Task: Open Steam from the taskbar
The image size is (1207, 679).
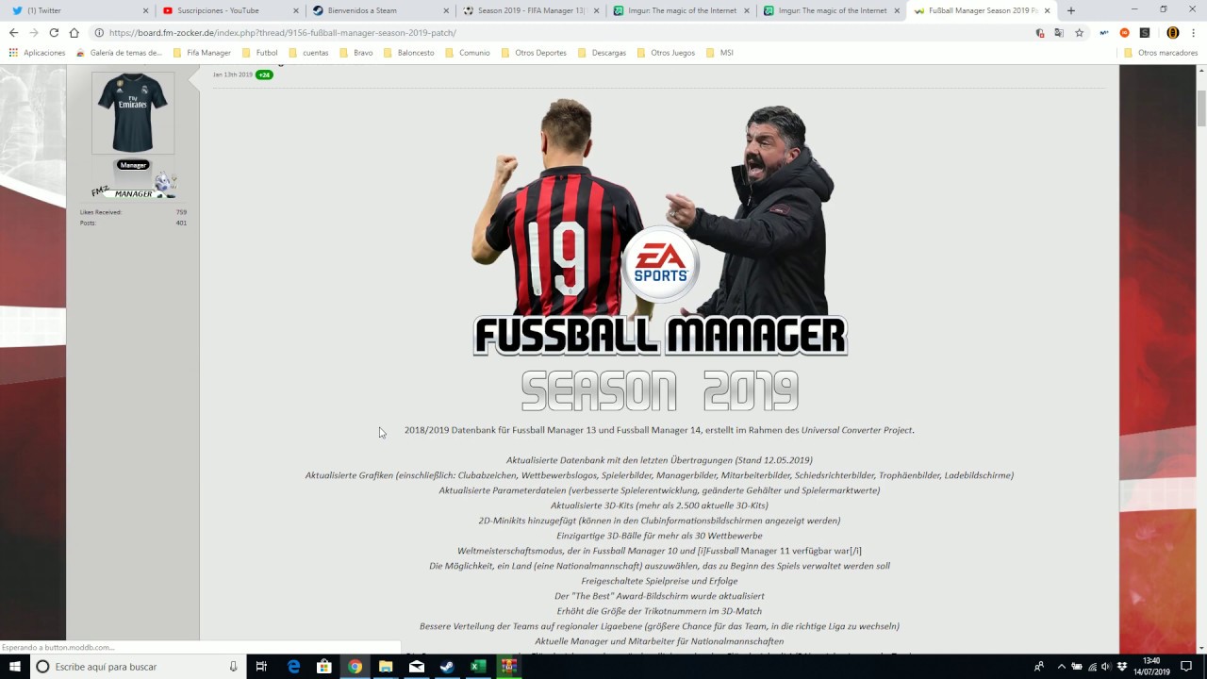Action: coord(447,667)
